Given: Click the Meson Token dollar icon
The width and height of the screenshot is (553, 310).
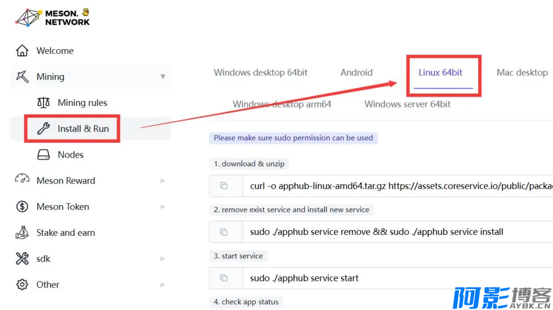Looking at the screenshot, I should (x=22, y=207).
